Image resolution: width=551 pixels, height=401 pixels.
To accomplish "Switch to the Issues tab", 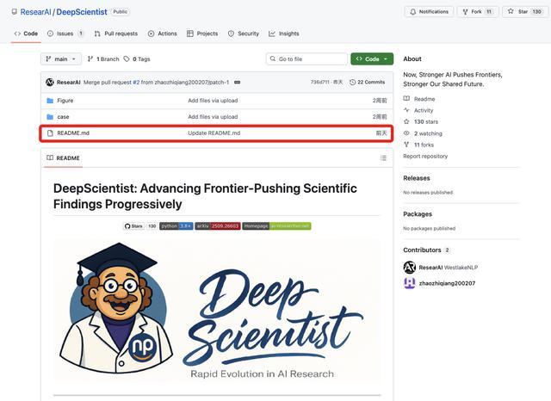I will (x=65, y=34).
